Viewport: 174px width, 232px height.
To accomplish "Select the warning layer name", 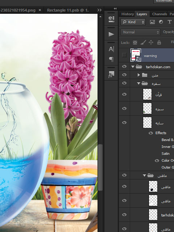I will [x=150, y=56].
